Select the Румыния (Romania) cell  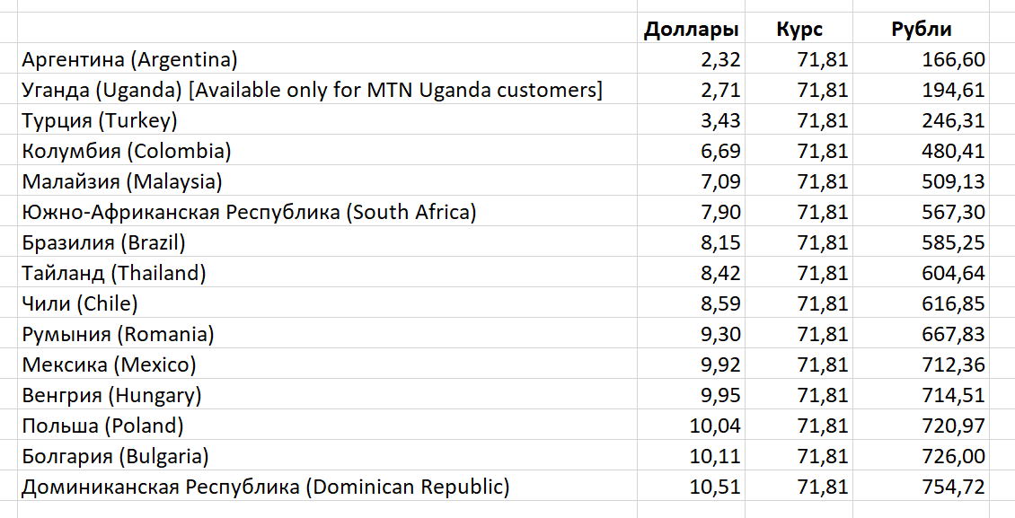click(x=327, y=334)
